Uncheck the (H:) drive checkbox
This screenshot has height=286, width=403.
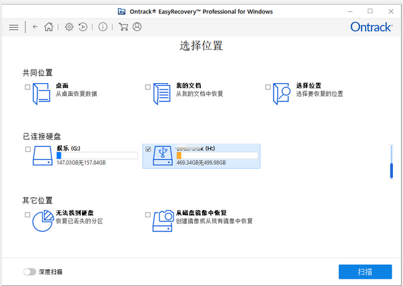click(148, 149)
